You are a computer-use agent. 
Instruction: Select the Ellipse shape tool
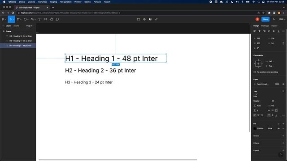click(x=25, y=19)
